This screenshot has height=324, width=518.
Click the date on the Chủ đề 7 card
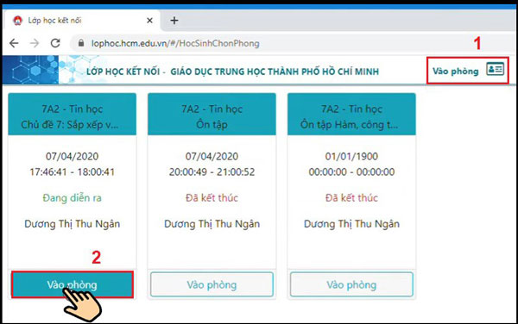[x=72, y=156]
